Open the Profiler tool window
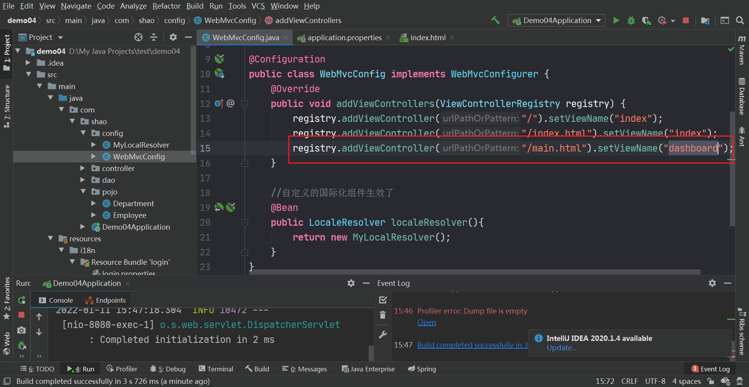This screenshot has width=749, height=387. 122,369
